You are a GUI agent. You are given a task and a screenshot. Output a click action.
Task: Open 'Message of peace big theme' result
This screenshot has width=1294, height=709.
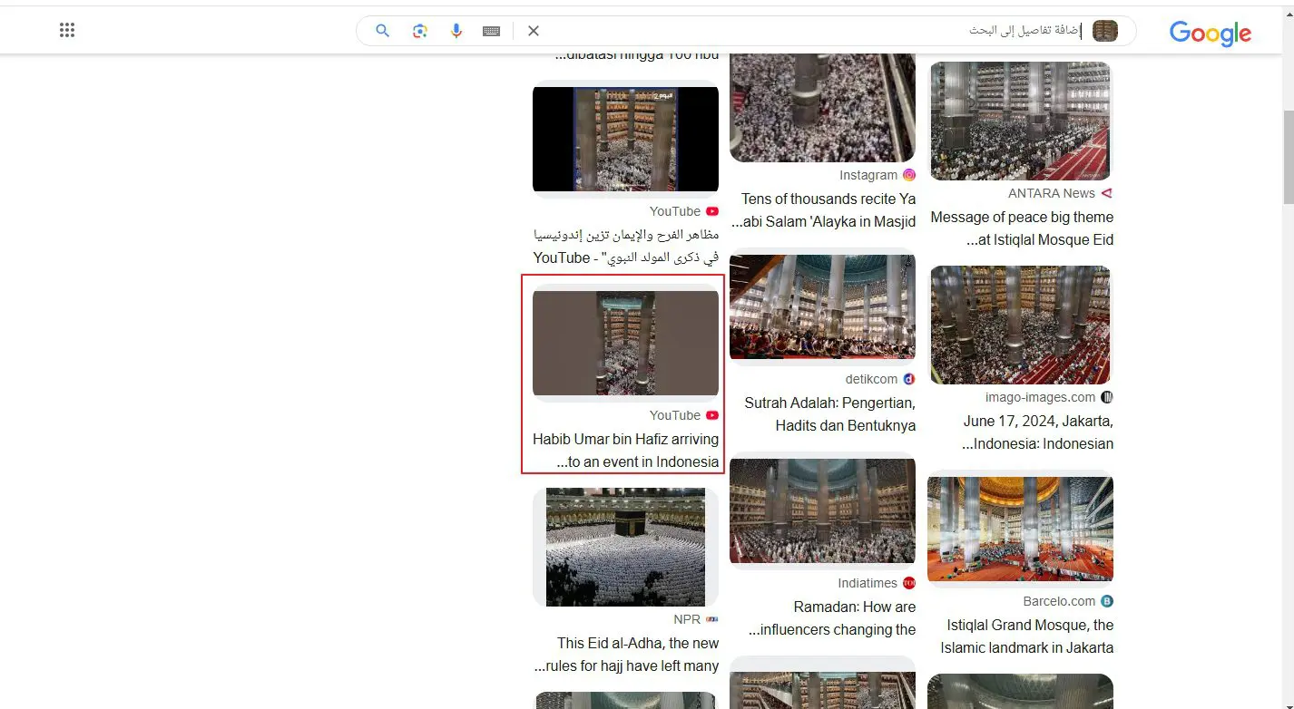1022,228
